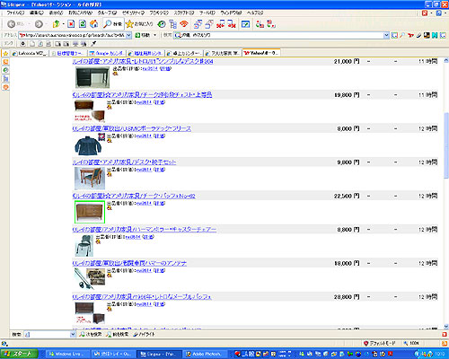
Task: Switch to the first Lakoota tab
Action: coord(30,53)
